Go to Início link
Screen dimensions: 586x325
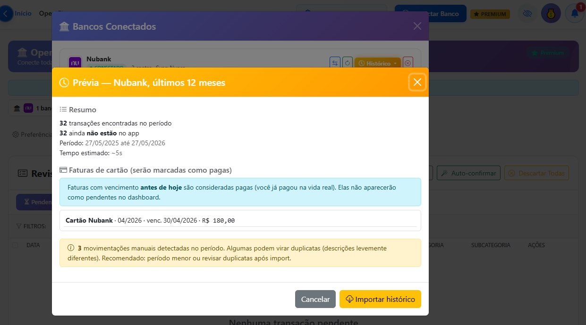(23, 14)
